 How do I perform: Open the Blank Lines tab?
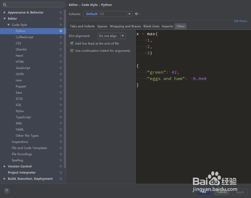151,26
